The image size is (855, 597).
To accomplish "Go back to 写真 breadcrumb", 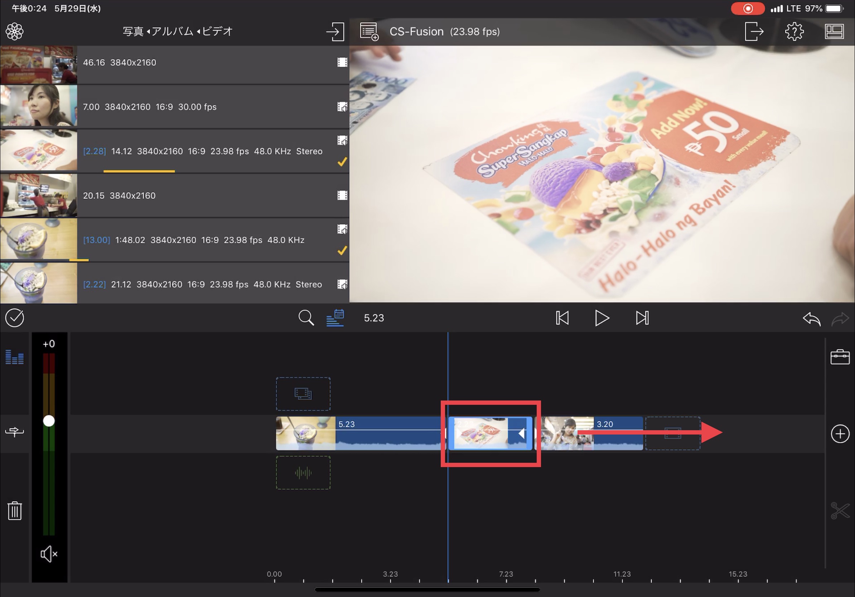I will coord(133,31).
